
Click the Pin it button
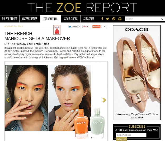tap(86, 27)
